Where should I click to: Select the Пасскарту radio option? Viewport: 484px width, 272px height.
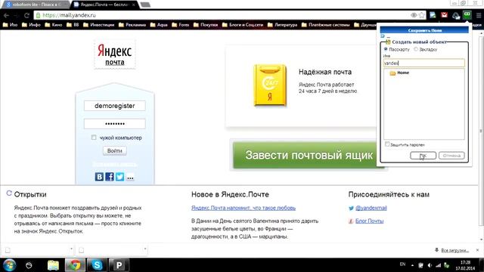[386, 49]
